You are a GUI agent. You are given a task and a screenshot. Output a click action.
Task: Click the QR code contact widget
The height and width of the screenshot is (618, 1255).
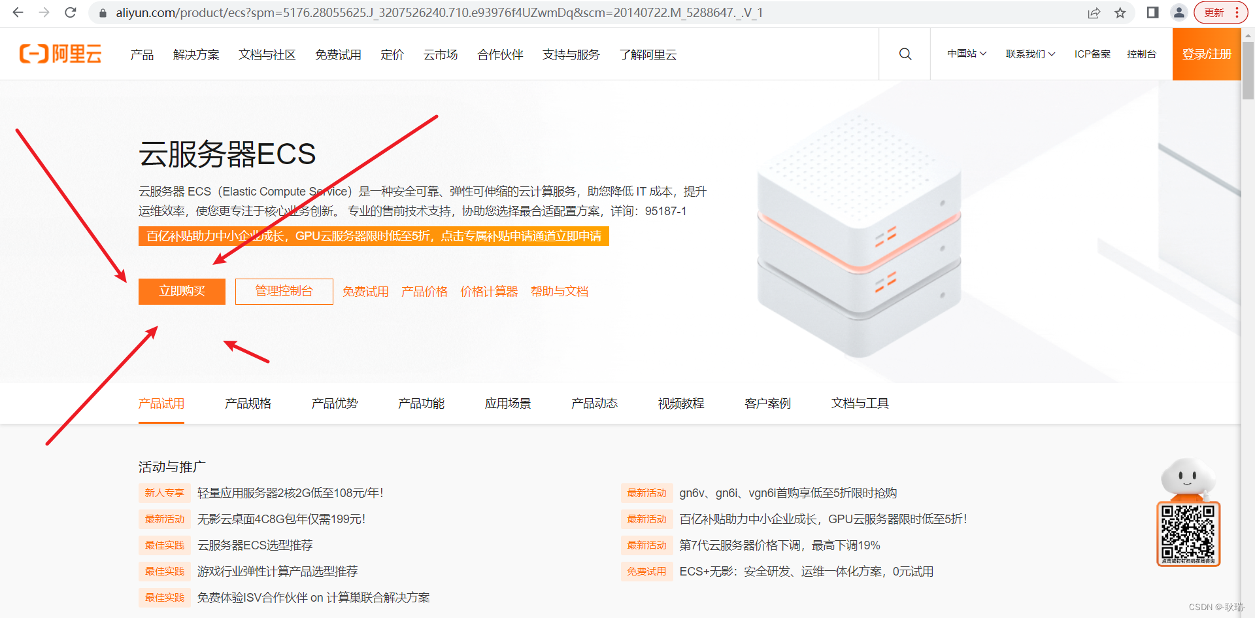coord(1188,534)
